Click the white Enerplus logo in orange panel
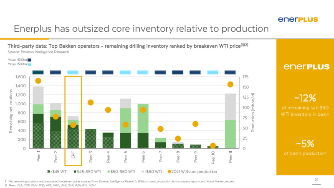The image size is (334, 188). (x=306, y=67)
